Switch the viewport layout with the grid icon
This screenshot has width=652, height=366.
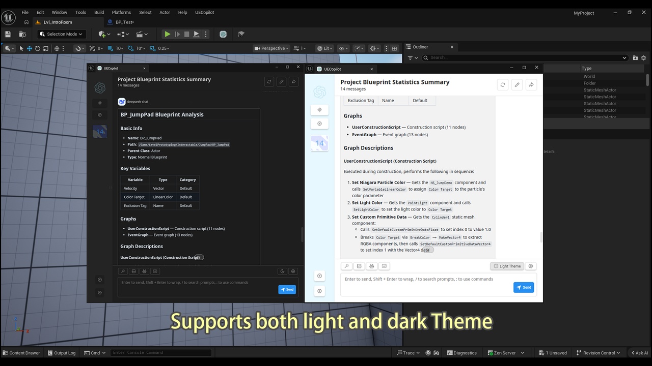[394, 48]
